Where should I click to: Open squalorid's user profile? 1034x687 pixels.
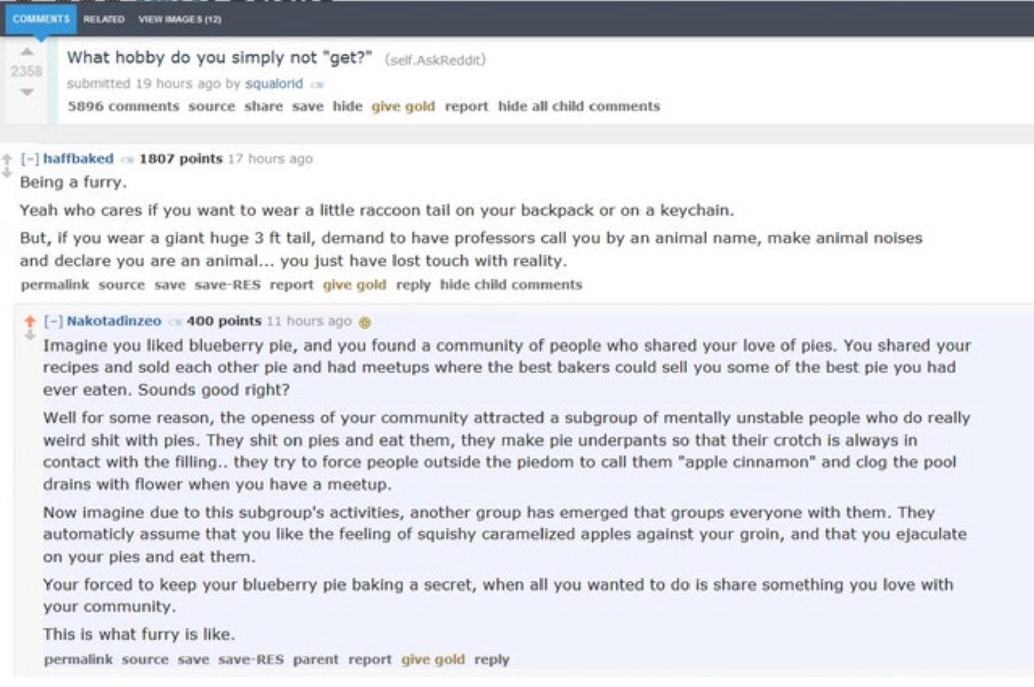coord(274,83)
